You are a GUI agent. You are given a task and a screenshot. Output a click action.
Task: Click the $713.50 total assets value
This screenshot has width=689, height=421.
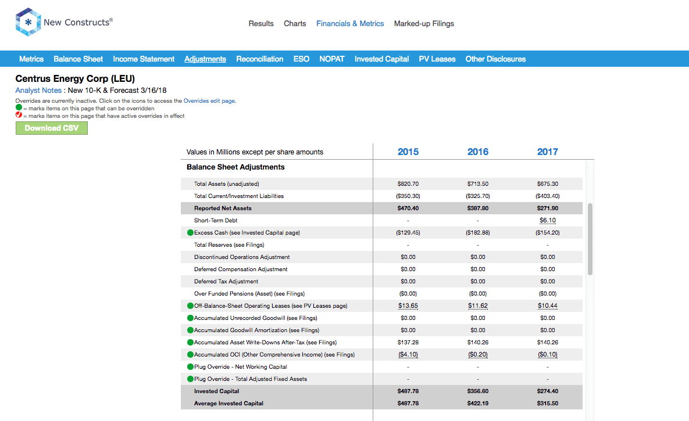pos(478,184)
